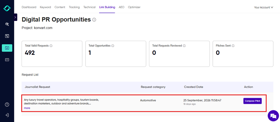The height and width of the screenshot is (122, 280).
Task: Click info icon beside Digital PR Opportunities
Action: pyautogui.click(x=94, y=20)
